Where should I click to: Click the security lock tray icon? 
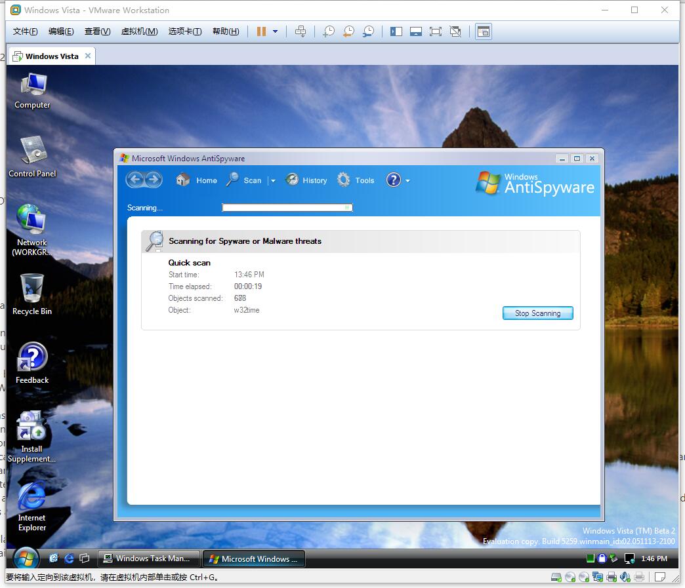602,558
